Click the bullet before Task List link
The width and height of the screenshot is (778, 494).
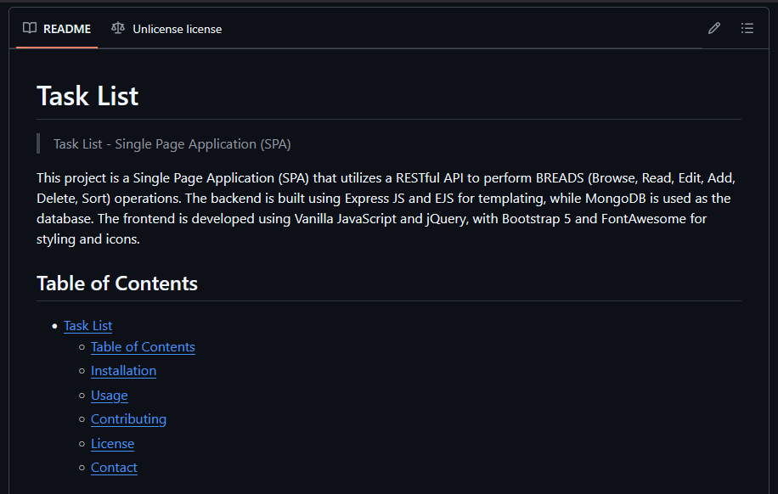(54, 326)
